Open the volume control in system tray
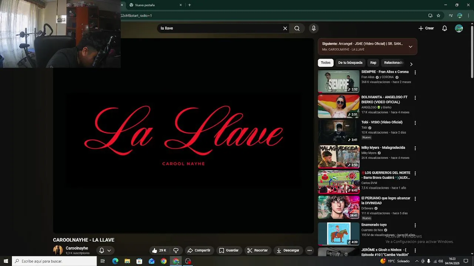This screenshot has height=266, width=474. [440, 261]
